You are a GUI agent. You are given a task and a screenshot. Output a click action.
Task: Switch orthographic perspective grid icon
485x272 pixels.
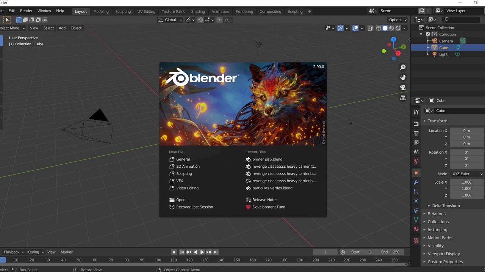[x=403, y=97]
